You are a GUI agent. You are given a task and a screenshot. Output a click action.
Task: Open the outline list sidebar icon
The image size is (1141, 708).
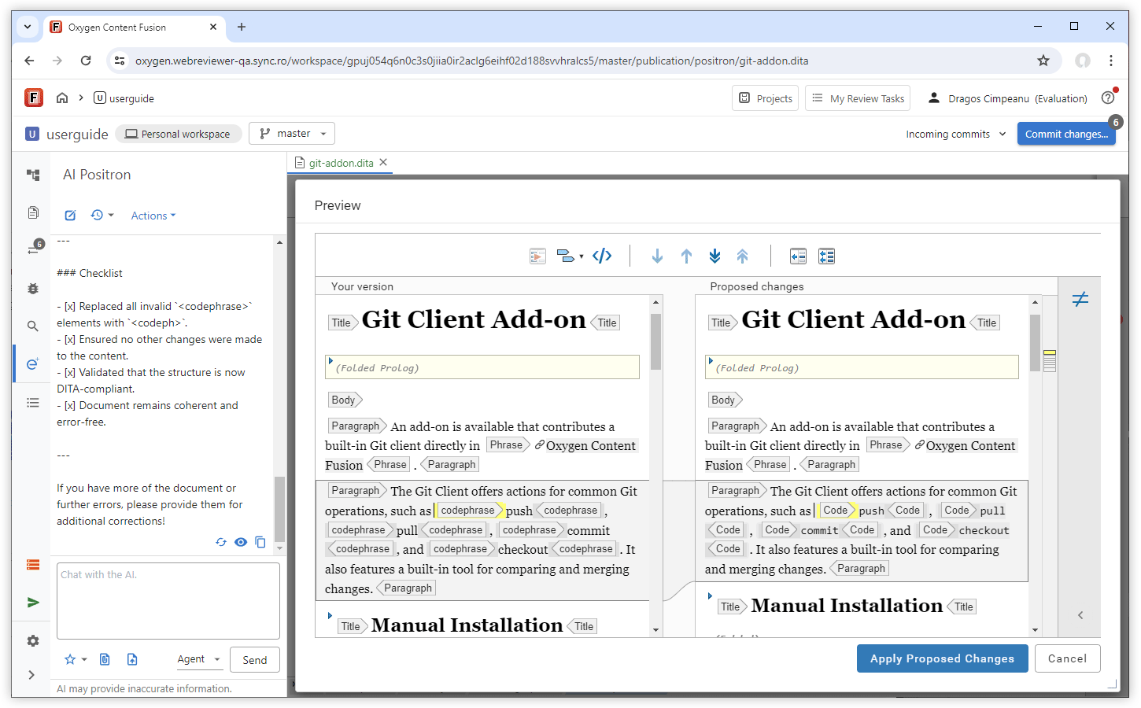pos(33,403)
